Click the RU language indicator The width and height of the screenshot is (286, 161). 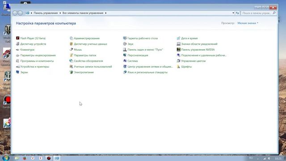click(251, 158)
